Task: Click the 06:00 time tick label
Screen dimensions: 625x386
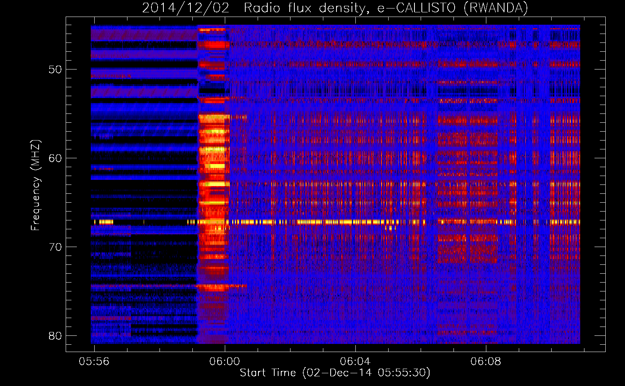Action: [x=225, y=362]
